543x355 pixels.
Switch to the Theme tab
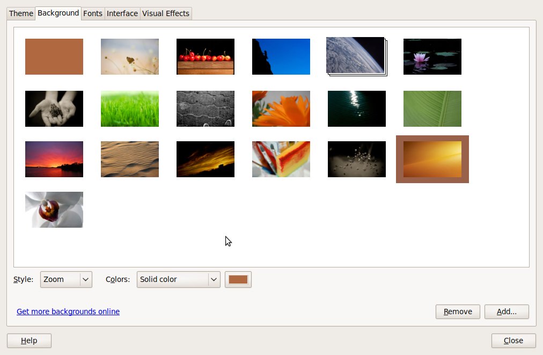click(x=21, y=13)
